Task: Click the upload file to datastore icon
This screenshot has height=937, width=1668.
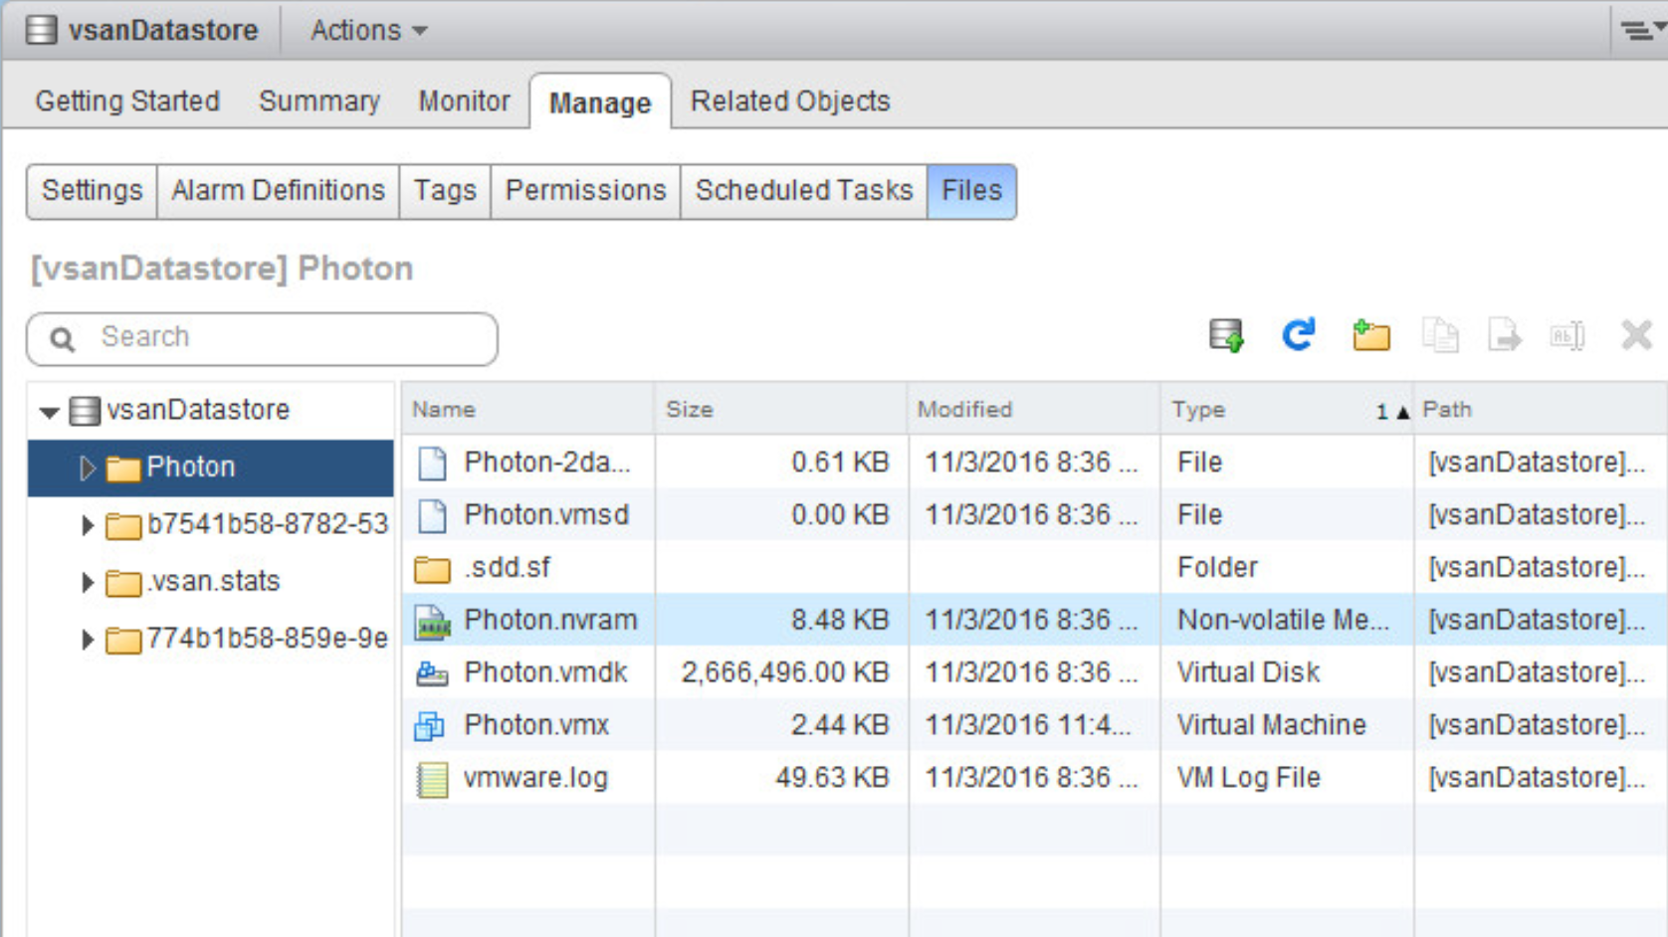Action: 1226,336
